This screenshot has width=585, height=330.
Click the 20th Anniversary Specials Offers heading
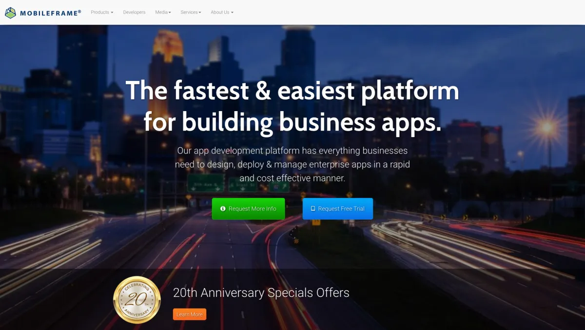(261, 292)
